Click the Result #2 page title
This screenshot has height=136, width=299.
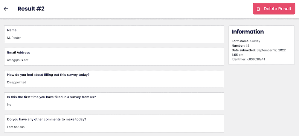[31, 9]
